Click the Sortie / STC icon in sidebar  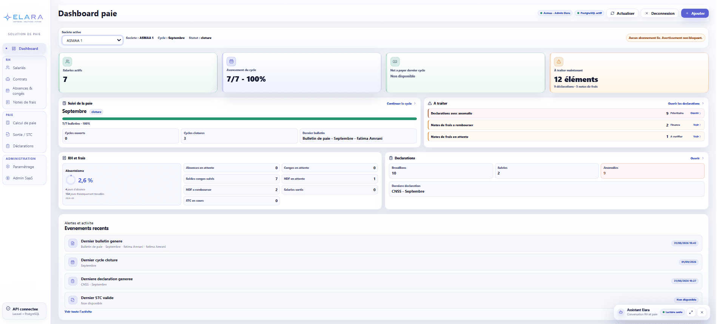(x=8, y=134)
